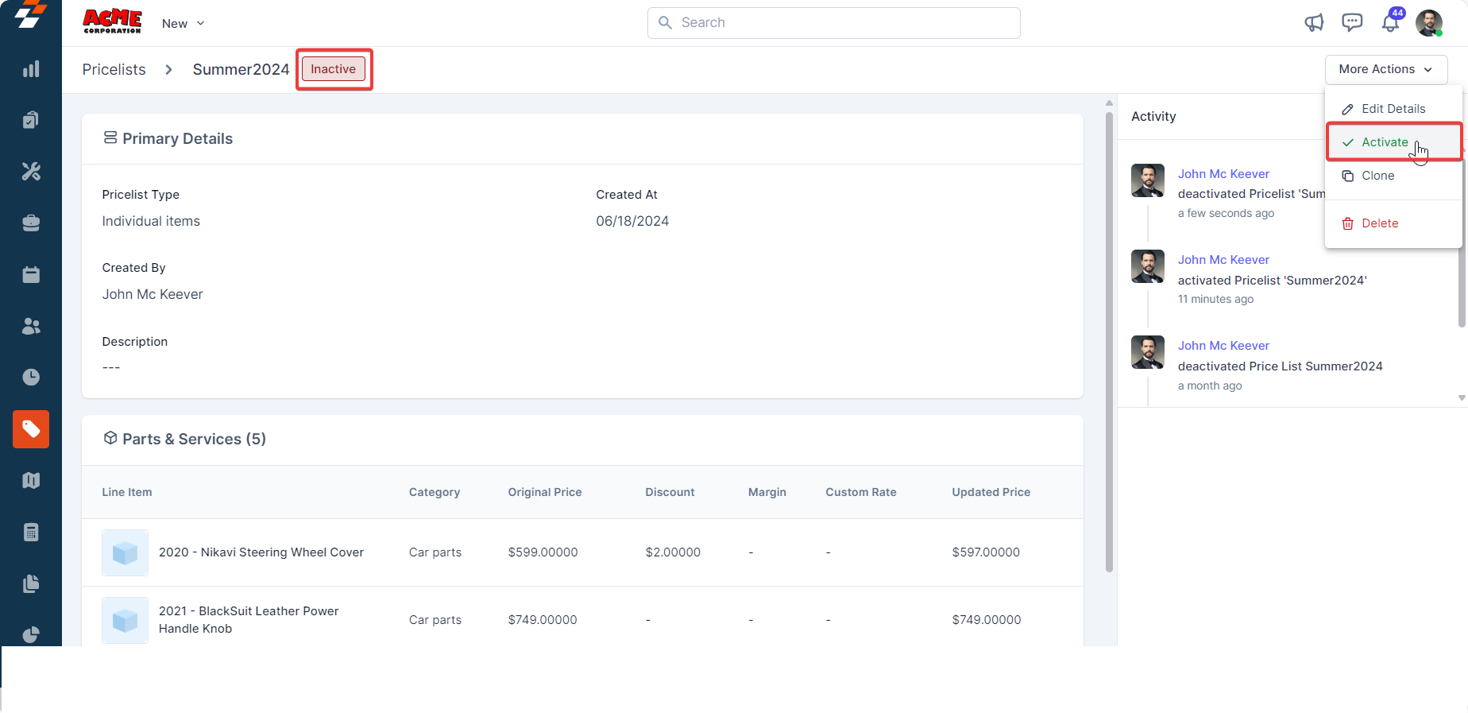Screen dimensions: 1468x713
Task: Open the people icon in sidebar
Action: pyautogui.click(x=31, y=326)
